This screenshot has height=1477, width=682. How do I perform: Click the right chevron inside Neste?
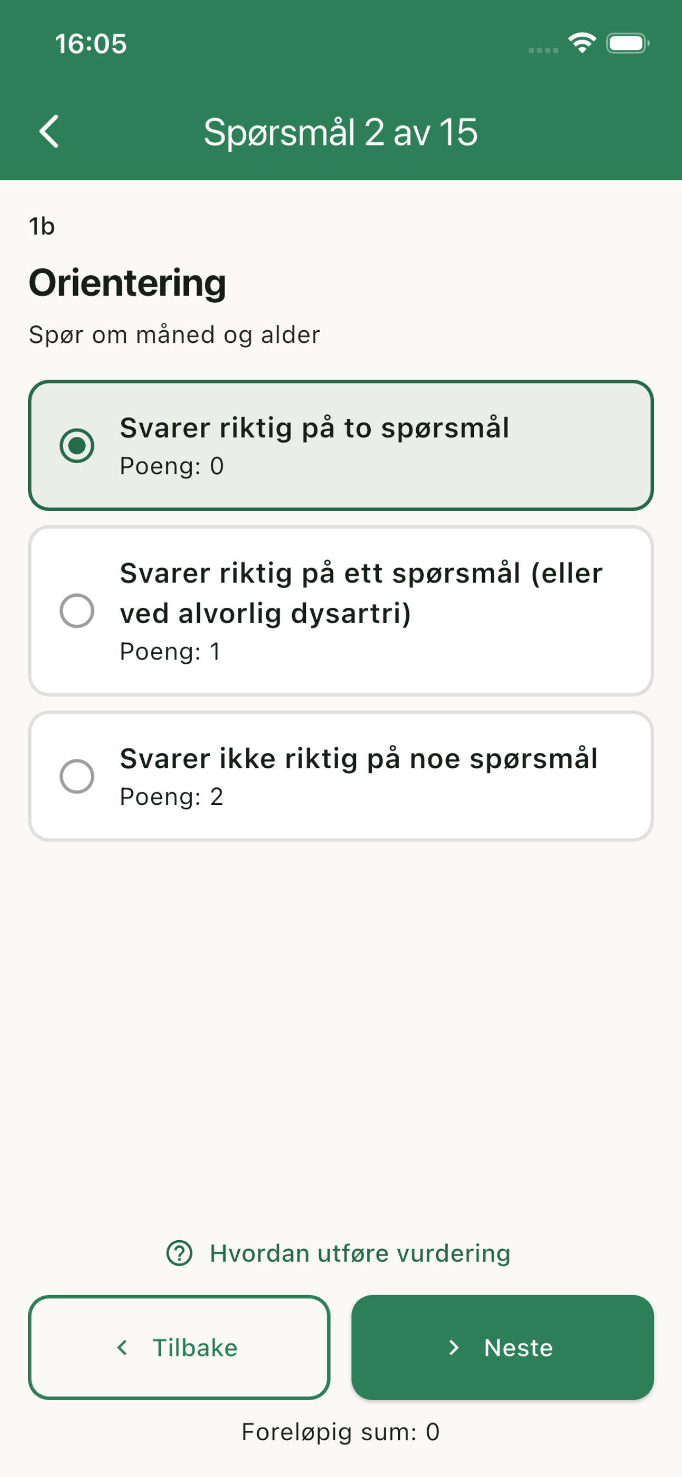[x=454, y=1347]
